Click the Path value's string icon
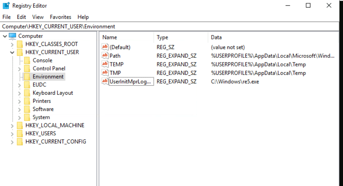This screenshot has height=186, width=343. (105, 56)
